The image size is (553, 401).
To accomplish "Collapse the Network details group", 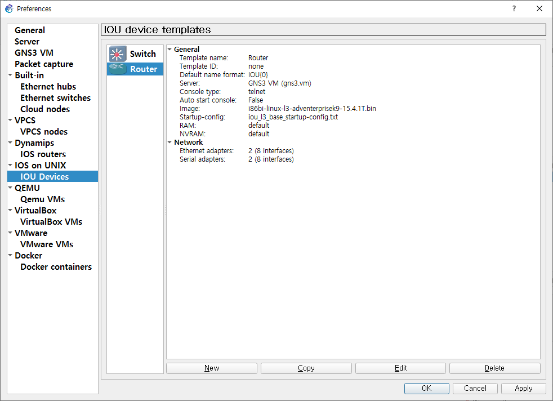I will (x=170, y=142).
